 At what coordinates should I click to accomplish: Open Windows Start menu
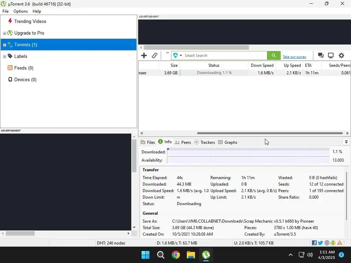point(145,255)
